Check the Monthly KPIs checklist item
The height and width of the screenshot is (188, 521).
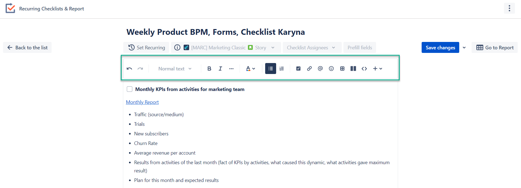130,89
